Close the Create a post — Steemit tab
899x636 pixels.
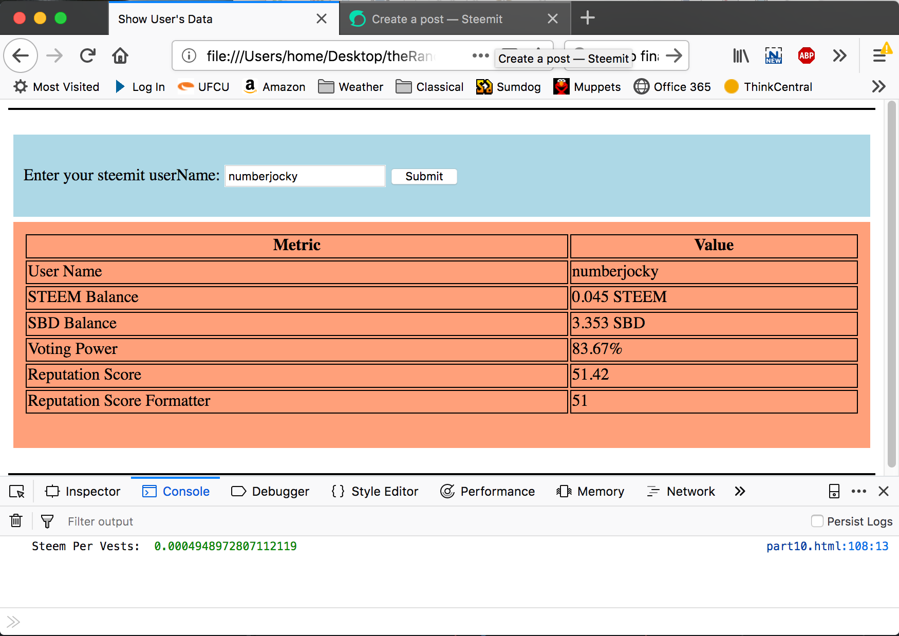click(x=553, y=19)
